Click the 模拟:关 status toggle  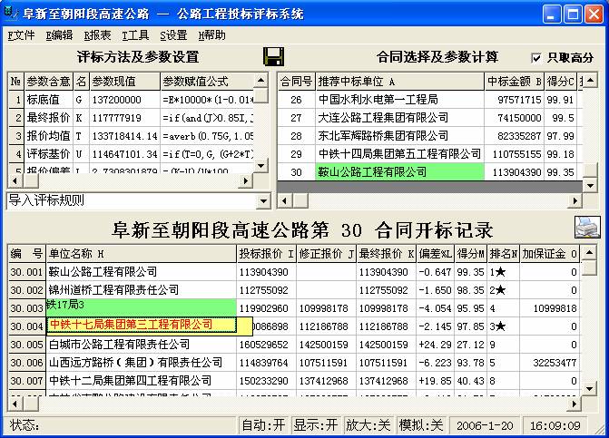click(x=421, y=425)
